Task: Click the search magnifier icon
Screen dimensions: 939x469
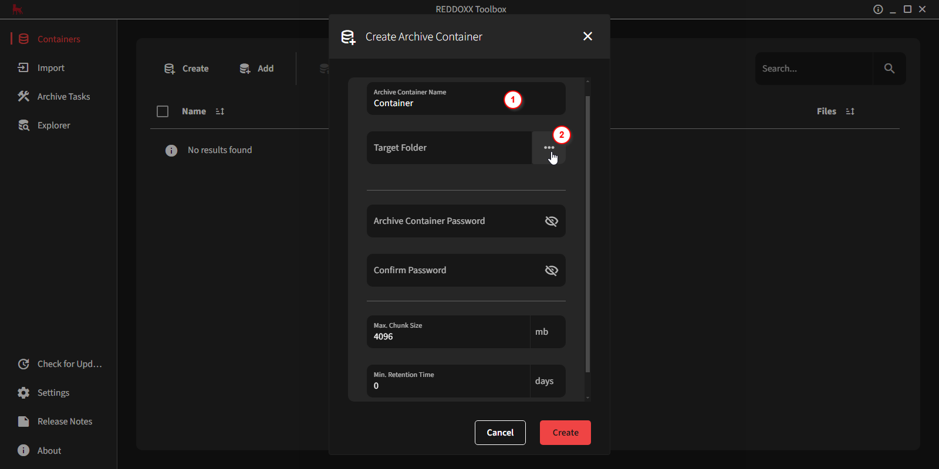Action: pos(889,69)
